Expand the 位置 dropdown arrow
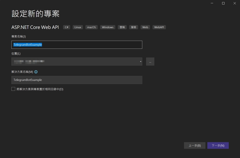 click(x=141, y=62)
